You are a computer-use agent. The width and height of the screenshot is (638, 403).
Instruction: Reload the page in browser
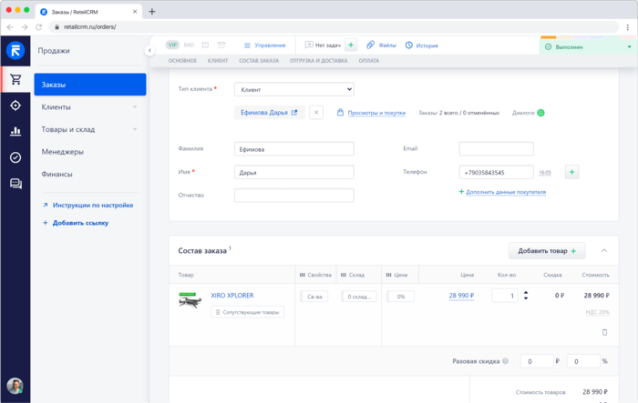click(38, 26)
